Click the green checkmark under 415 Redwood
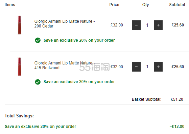189x134 pixels. [x=38, y=82]
